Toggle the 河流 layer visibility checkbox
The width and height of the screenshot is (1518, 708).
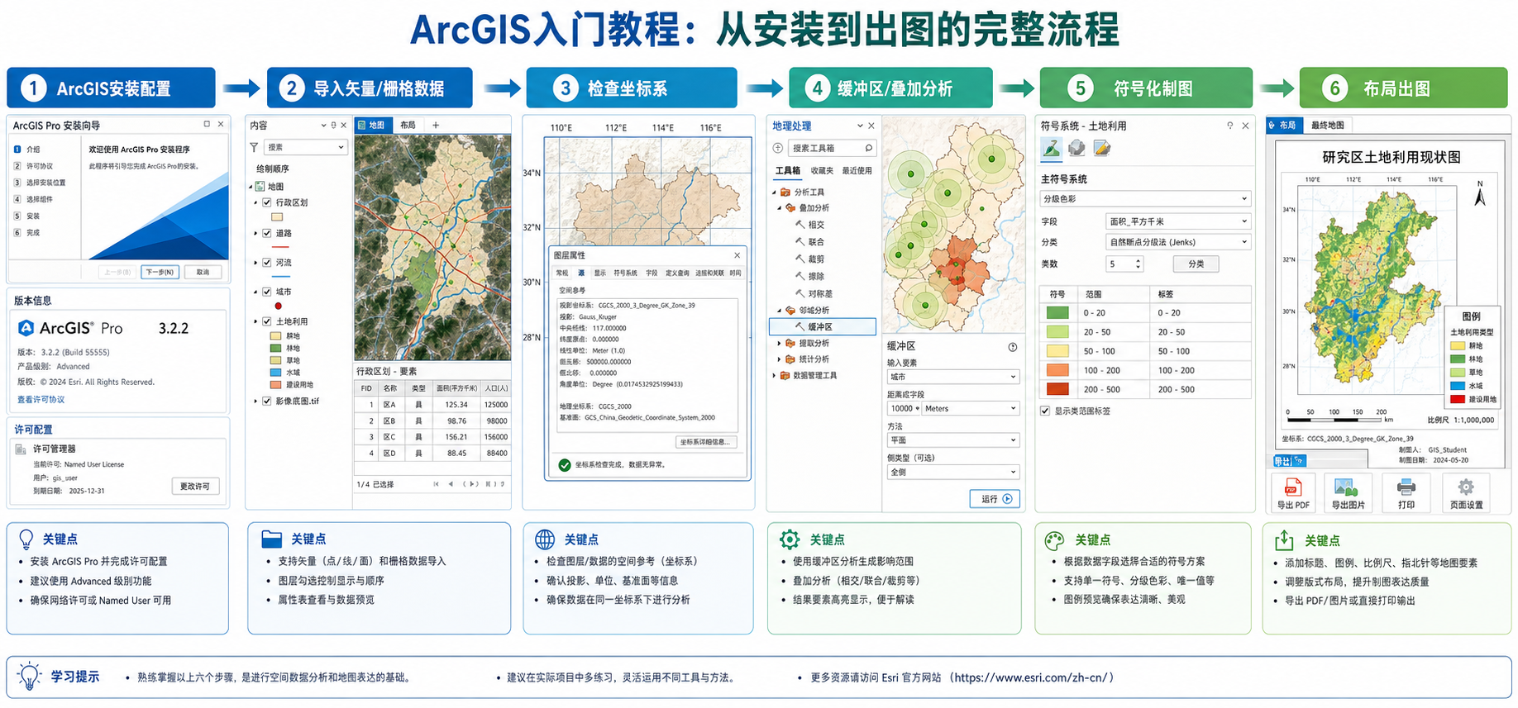(267, 263)
